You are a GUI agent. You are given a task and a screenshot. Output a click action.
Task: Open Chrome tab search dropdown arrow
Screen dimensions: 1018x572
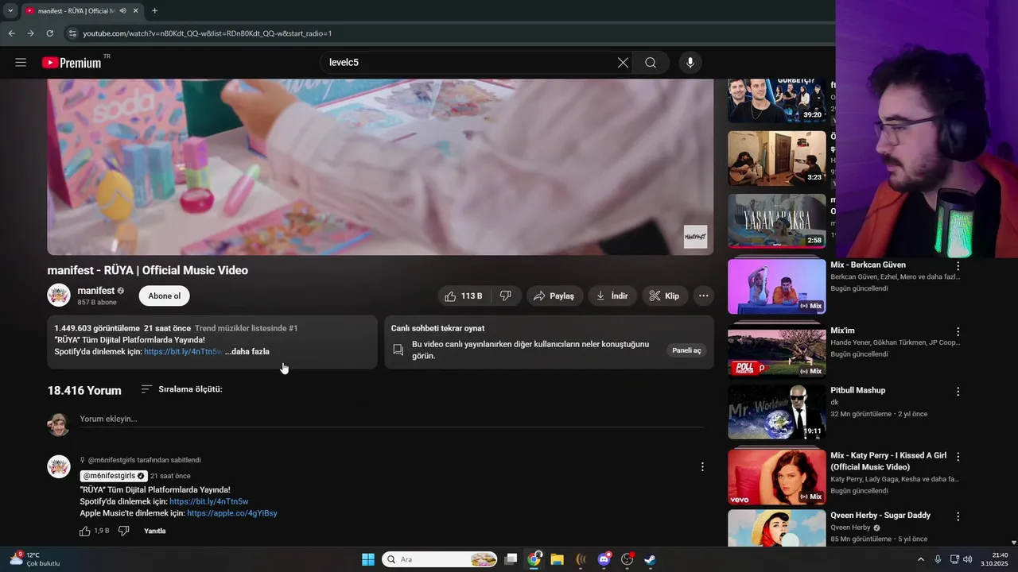coord(10,11)
